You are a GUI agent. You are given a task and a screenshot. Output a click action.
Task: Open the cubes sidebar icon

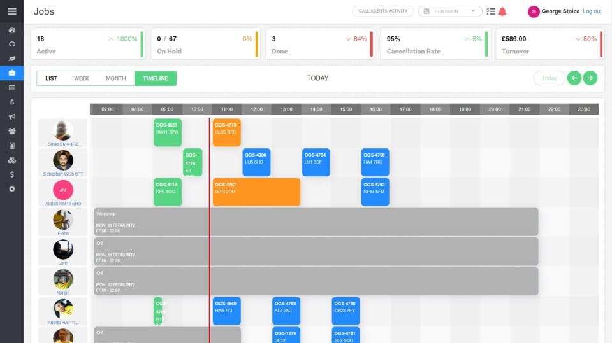(x=11, y=160)
